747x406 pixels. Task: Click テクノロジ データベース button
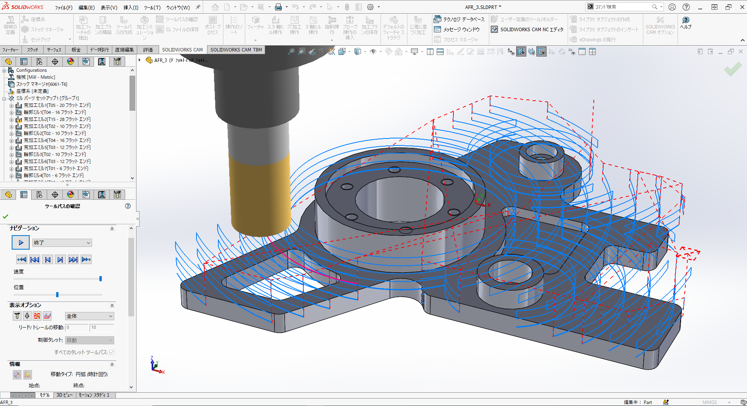459,19
